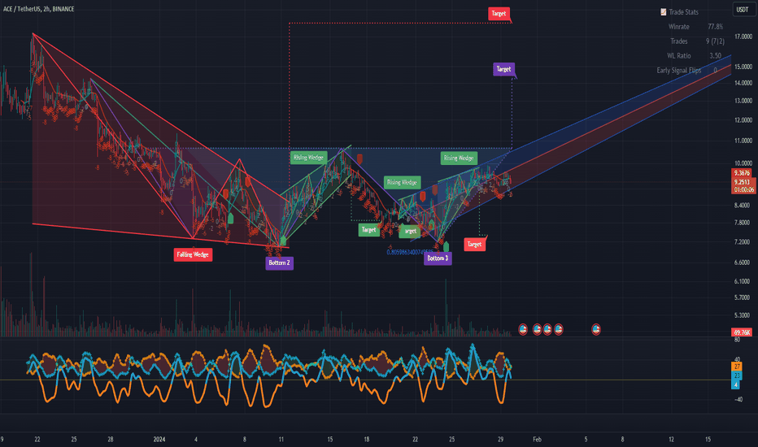Click the 29 date on the time axis
758x447 pixels.
[x=500, y=439]
